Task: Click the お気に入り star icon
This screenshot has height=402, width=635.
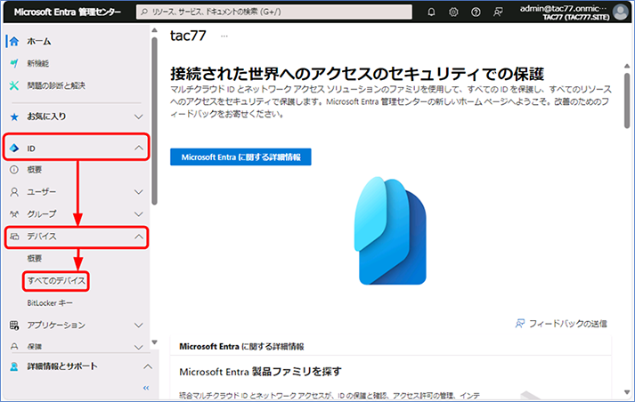Action: tap(14, 117)
